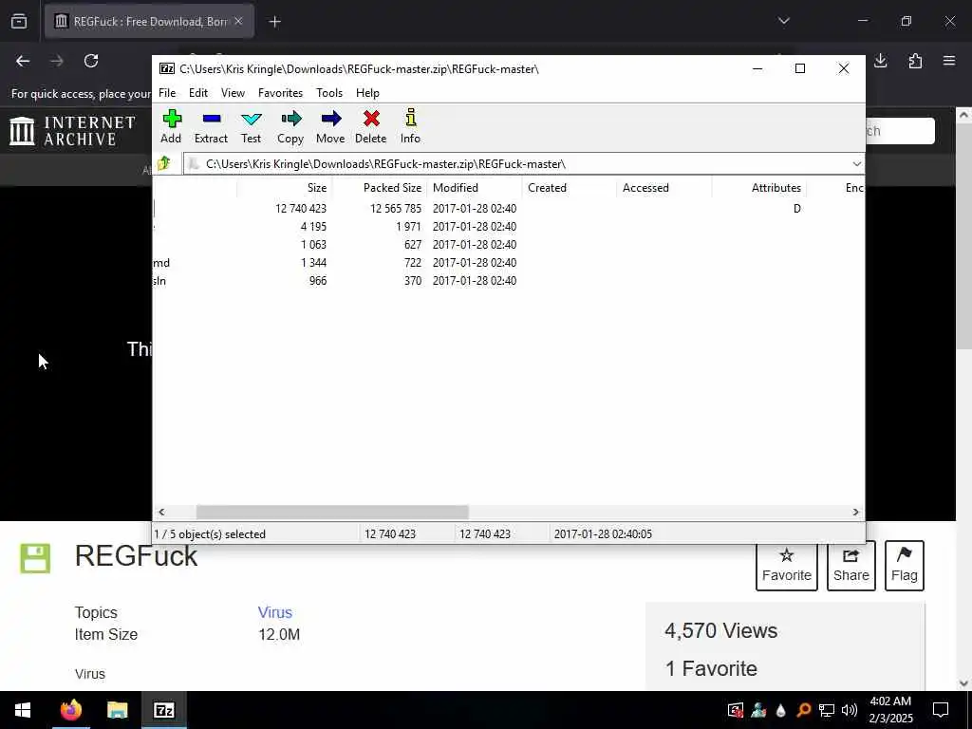Follow the Virus topic link
The image size is (972, 729).
[274, 612]
